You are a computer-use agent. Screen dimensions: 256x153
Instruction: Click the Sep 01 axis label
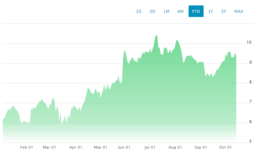201,147
